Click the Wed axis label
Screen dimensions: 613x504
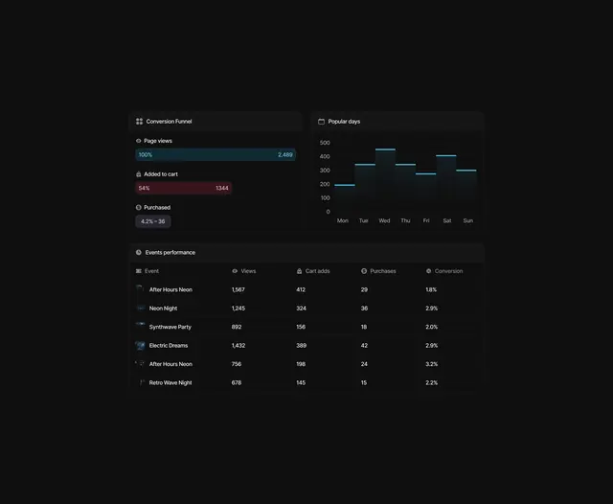384,220
